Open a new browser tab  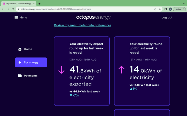click(x=39, y=4)
